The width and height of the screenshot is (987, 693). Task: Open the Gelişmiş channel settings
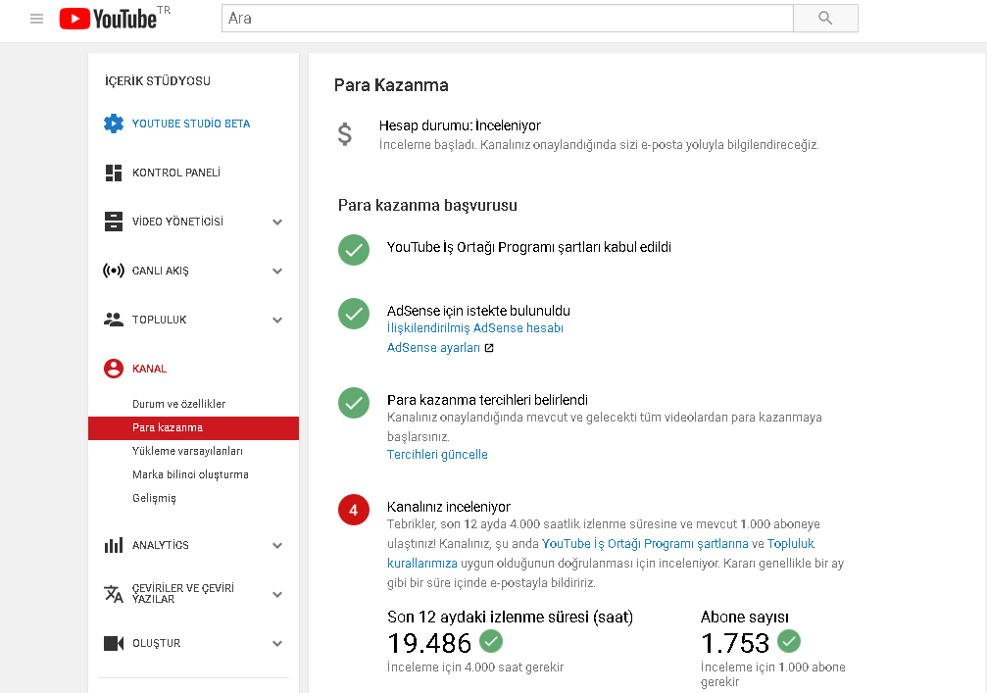point(154,498)
